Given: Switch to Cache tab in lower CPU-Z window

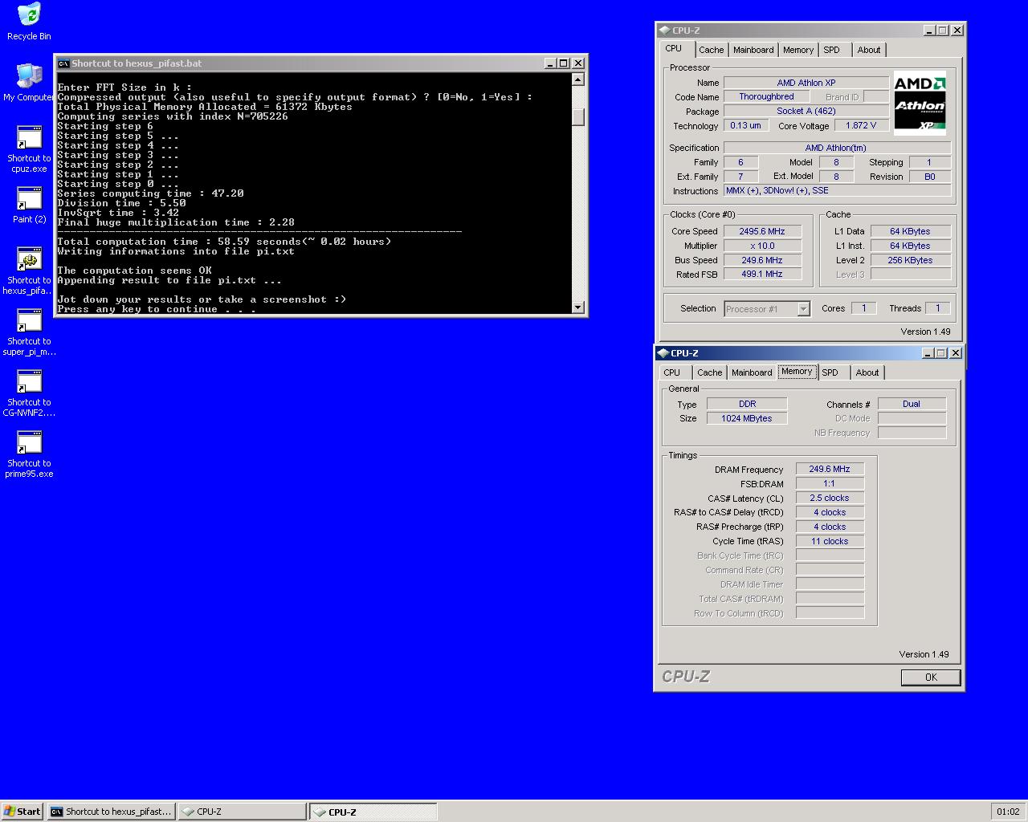Looking at the screenshot, I should [709, 372].
